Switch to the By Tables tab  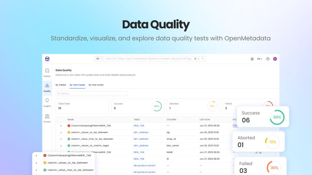(x=61, y=85)
